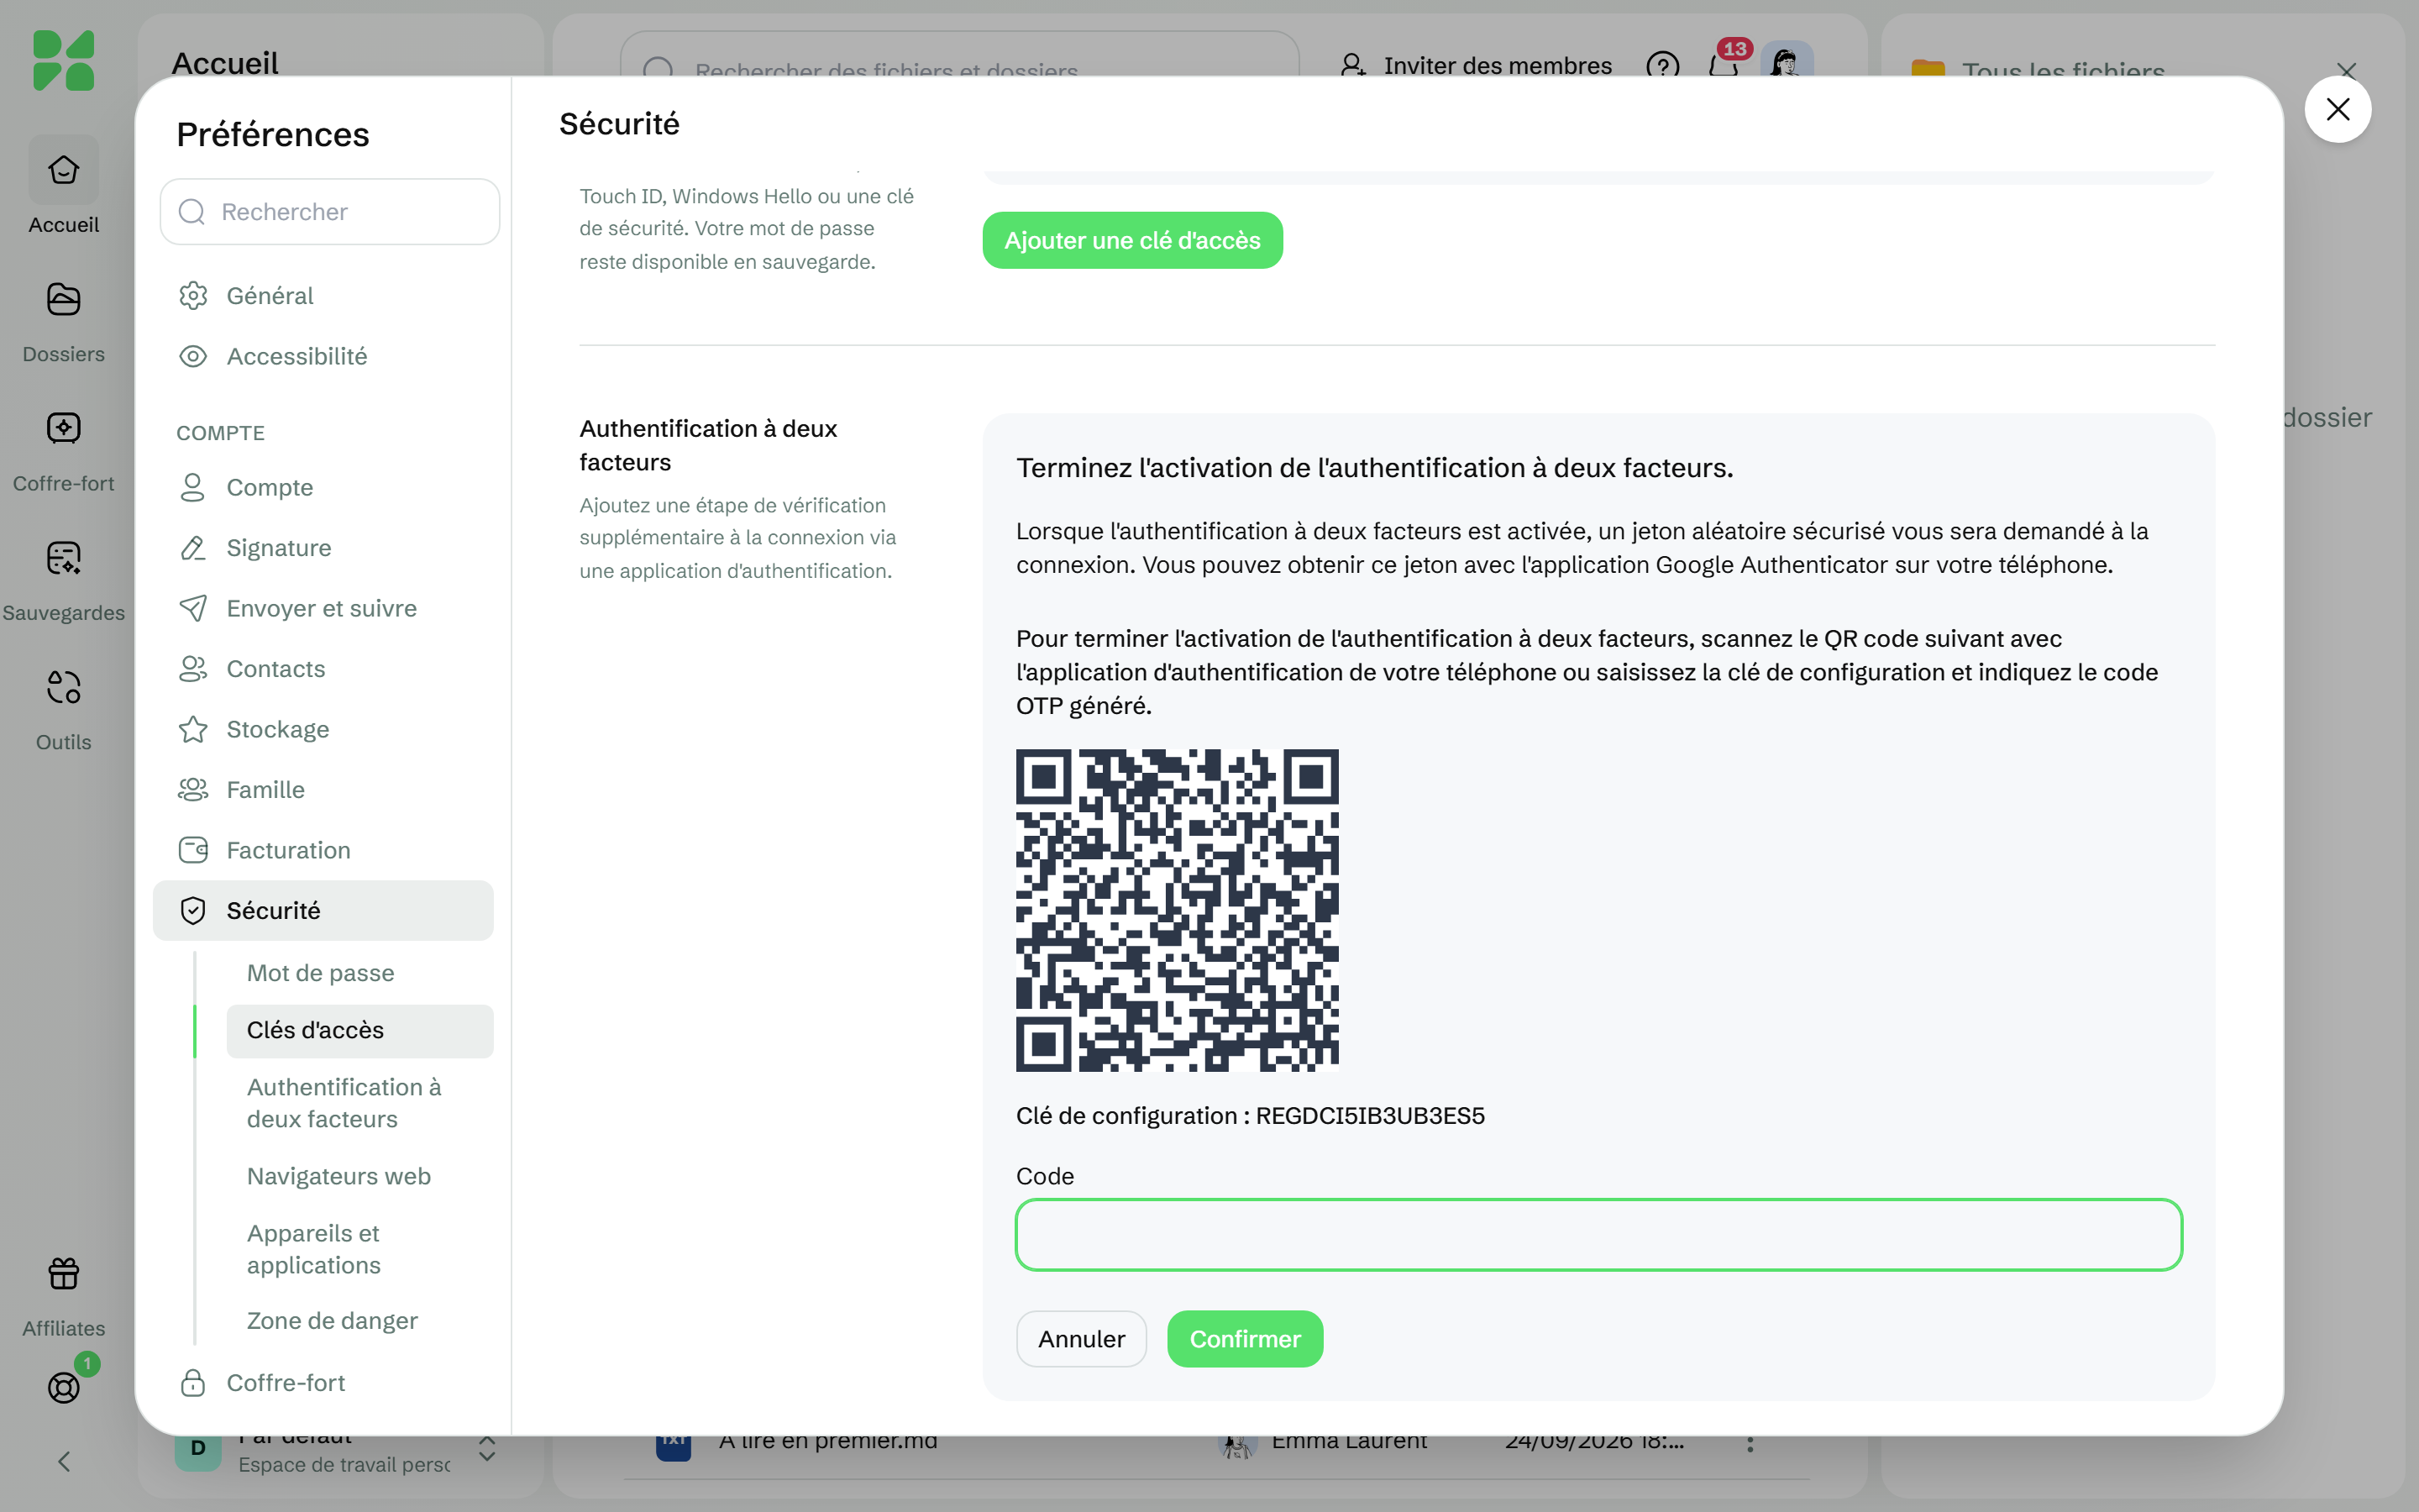Open Sauvegardes in the left sidebar

pos(63,580)
